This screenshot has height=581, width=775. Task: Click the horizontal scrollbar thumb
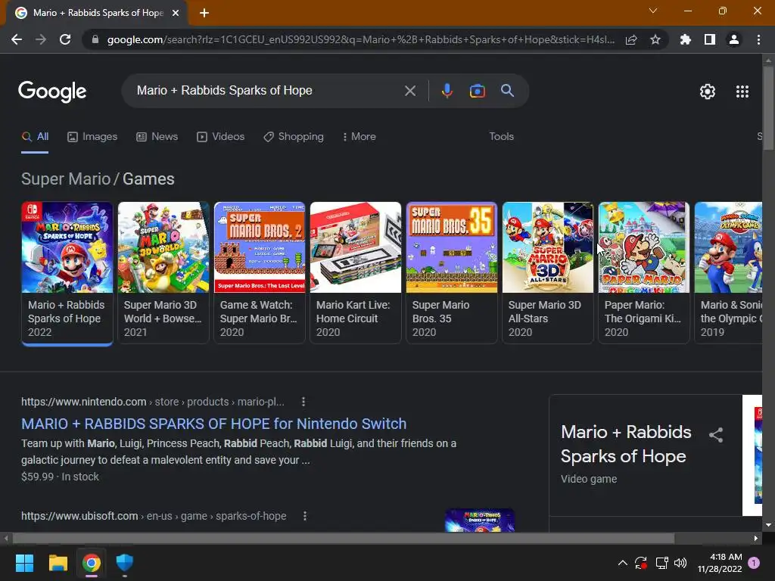pos(343,538)
